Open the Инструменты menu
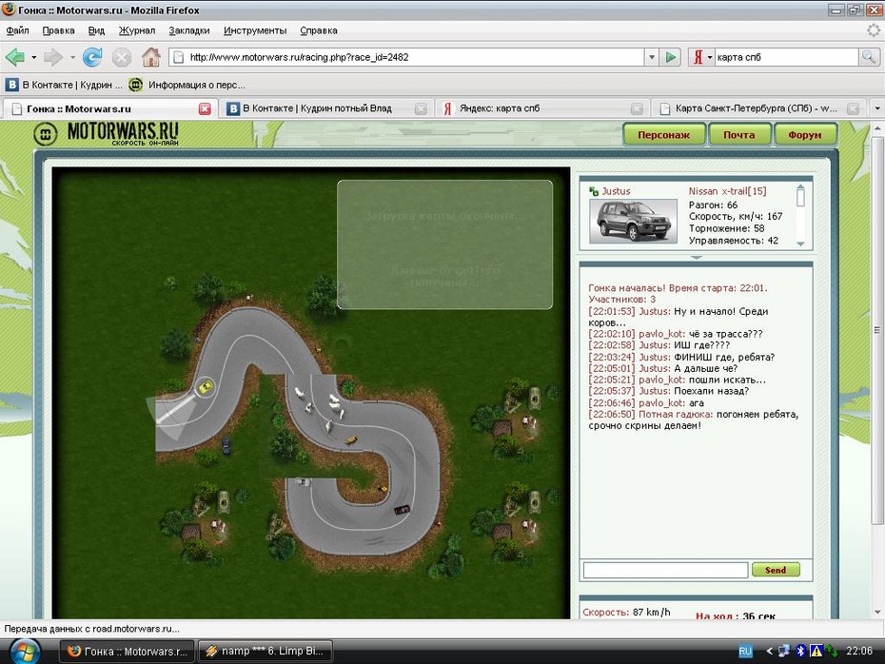The height and width of the screenshot is (664, 885). point(255,30)
